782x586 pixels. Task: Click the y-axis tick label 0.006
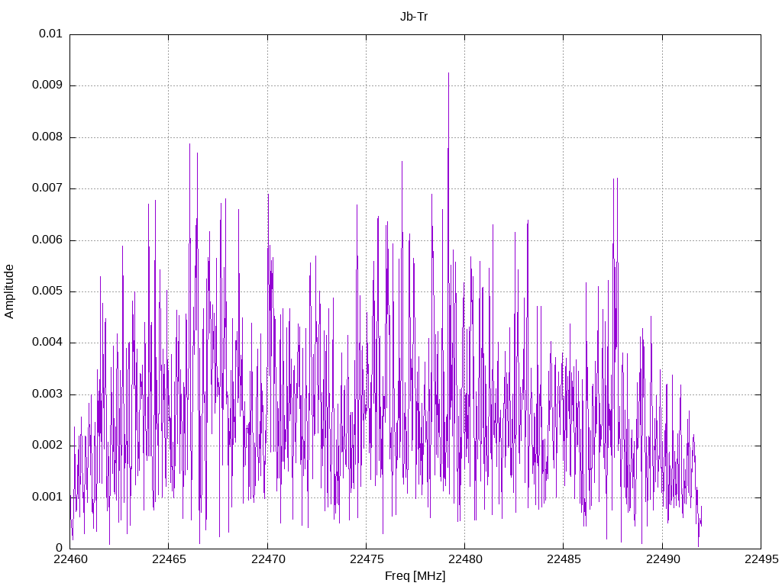point(47,240)
